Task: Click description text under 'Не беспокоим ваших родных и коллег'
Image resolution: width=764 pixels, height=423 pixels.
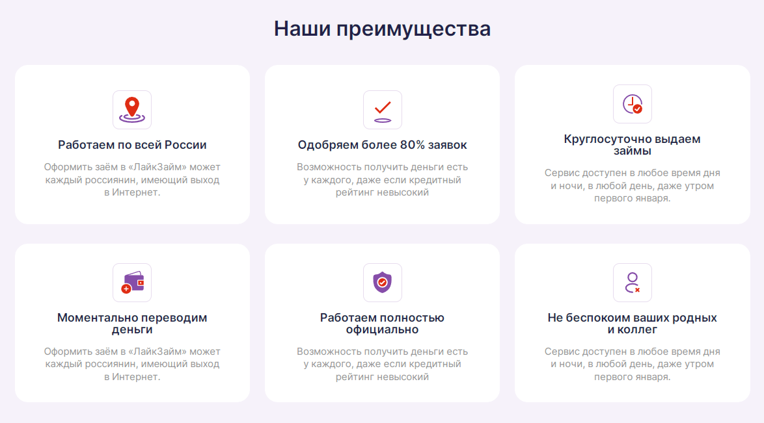Action: [x=632, y=365]
